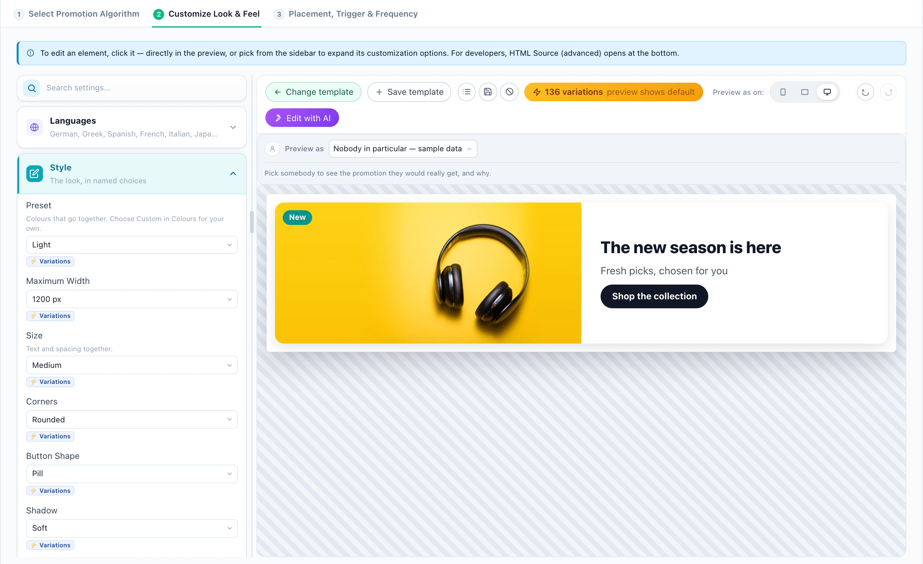Image resolution: width=923 pixels, height=564 pixels.
Task: Open the Preset dropdown showing Light
Action: (x=132, y=245)
